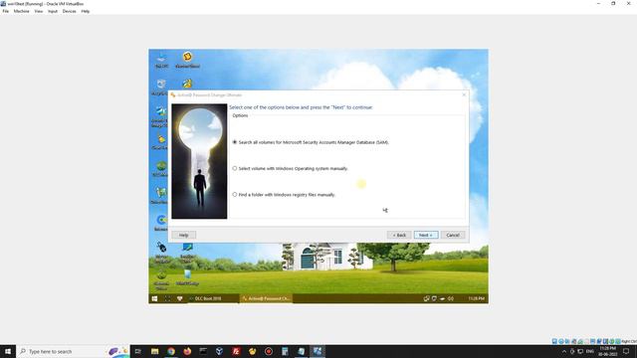
Task: Open the blue monitor desktop icon in the VM
Action: 187,252
